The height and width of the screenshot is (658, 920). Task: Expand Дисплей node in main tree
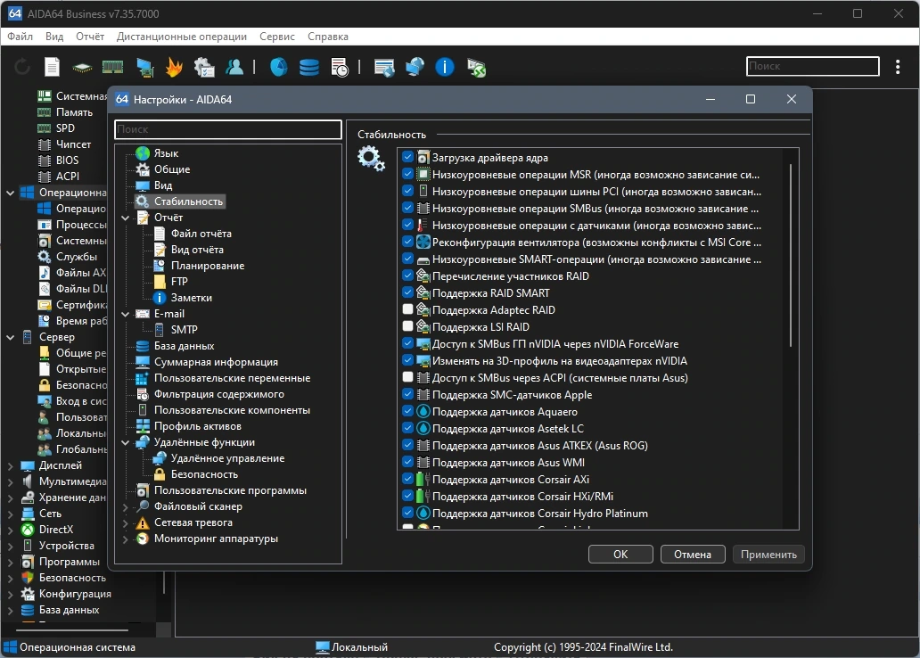[x=10, y=466]
